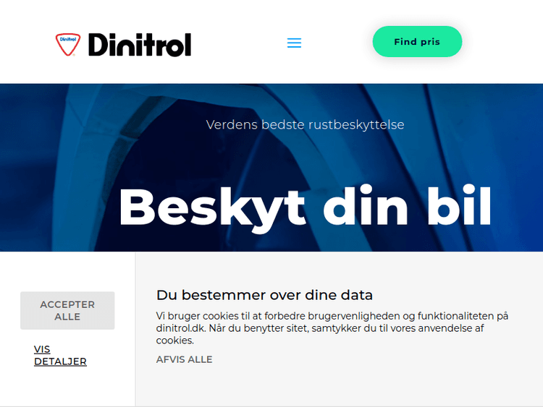Accept all cookies with ACCEPTER ALLE
The width and height of the screenshot is (543, 407).
[67, 311]
